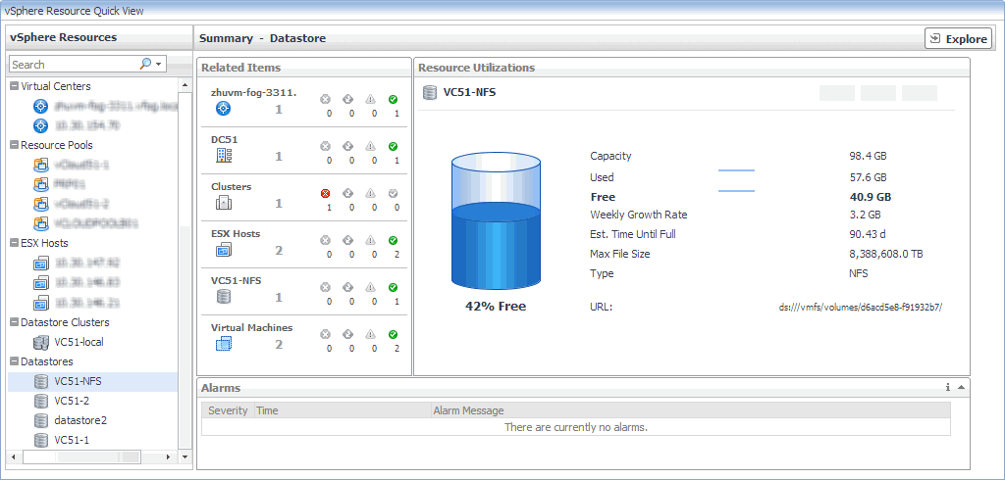Click first resource pool icon in tree
Viewport: 1005px width, 480px height.
click(41, 166)
